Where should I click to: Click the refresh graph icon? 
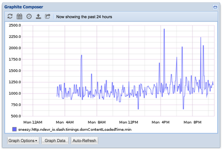click(10, 17)
